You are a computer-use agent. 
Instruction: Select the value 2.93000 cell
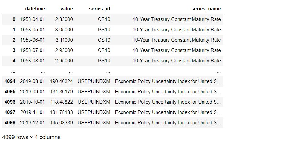click(64, 50)
